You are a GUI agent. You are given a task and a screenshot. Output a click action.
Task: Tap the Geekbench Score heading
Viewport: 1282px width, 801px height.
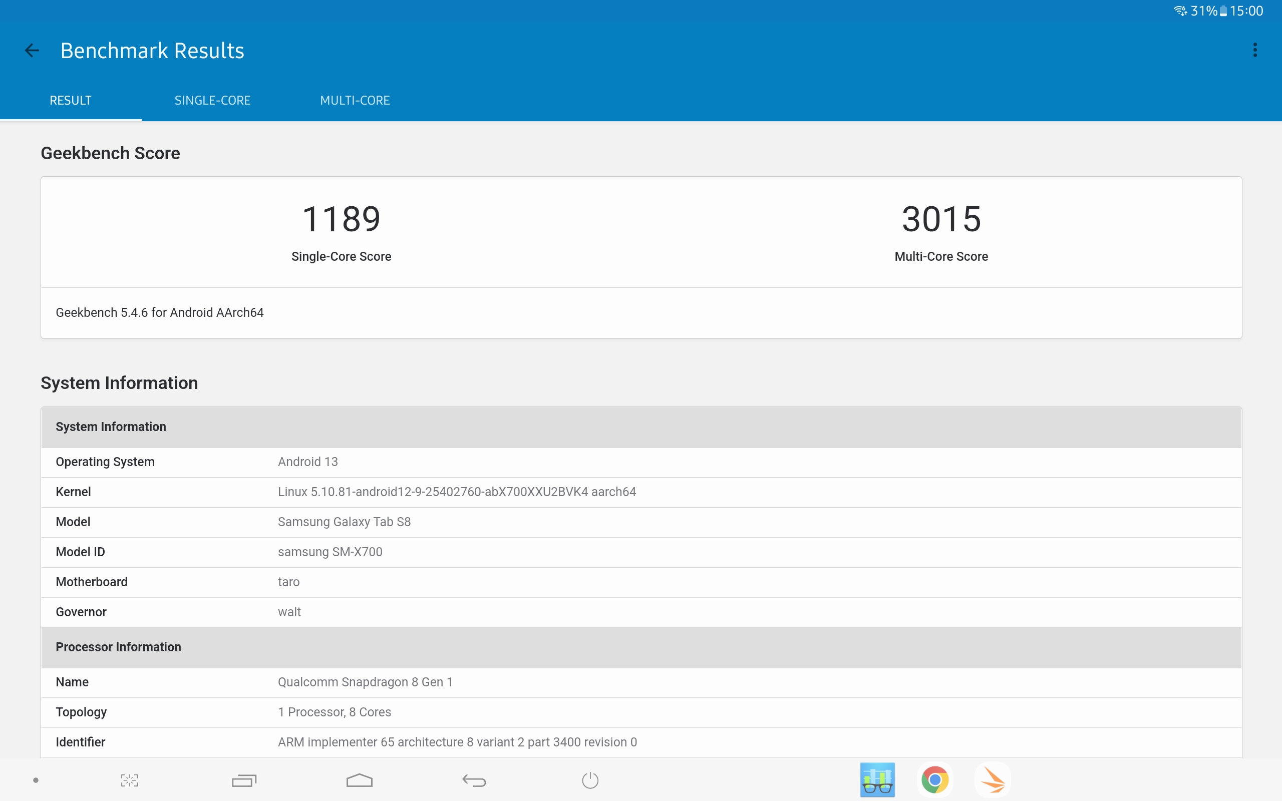pyautogui.click(x=110, y=153)
